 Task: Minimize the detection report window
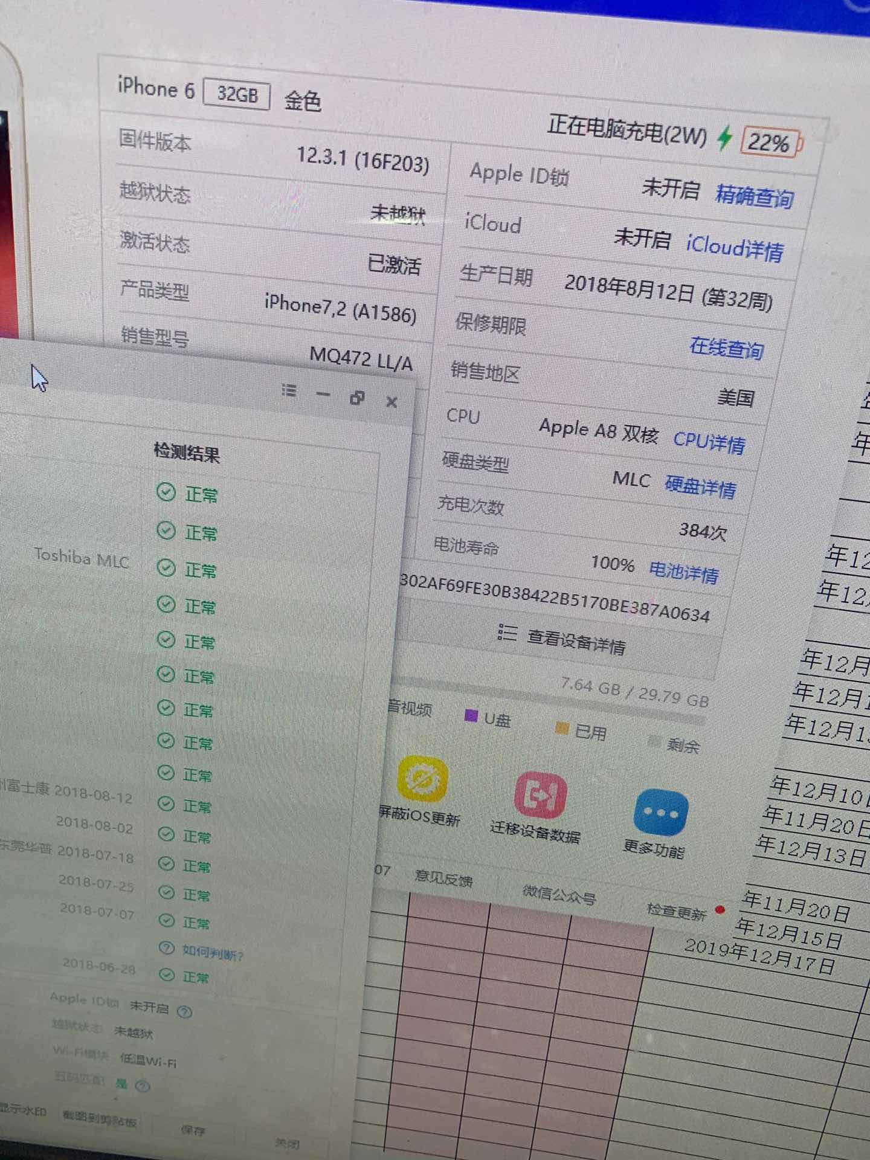pos(323,395)
